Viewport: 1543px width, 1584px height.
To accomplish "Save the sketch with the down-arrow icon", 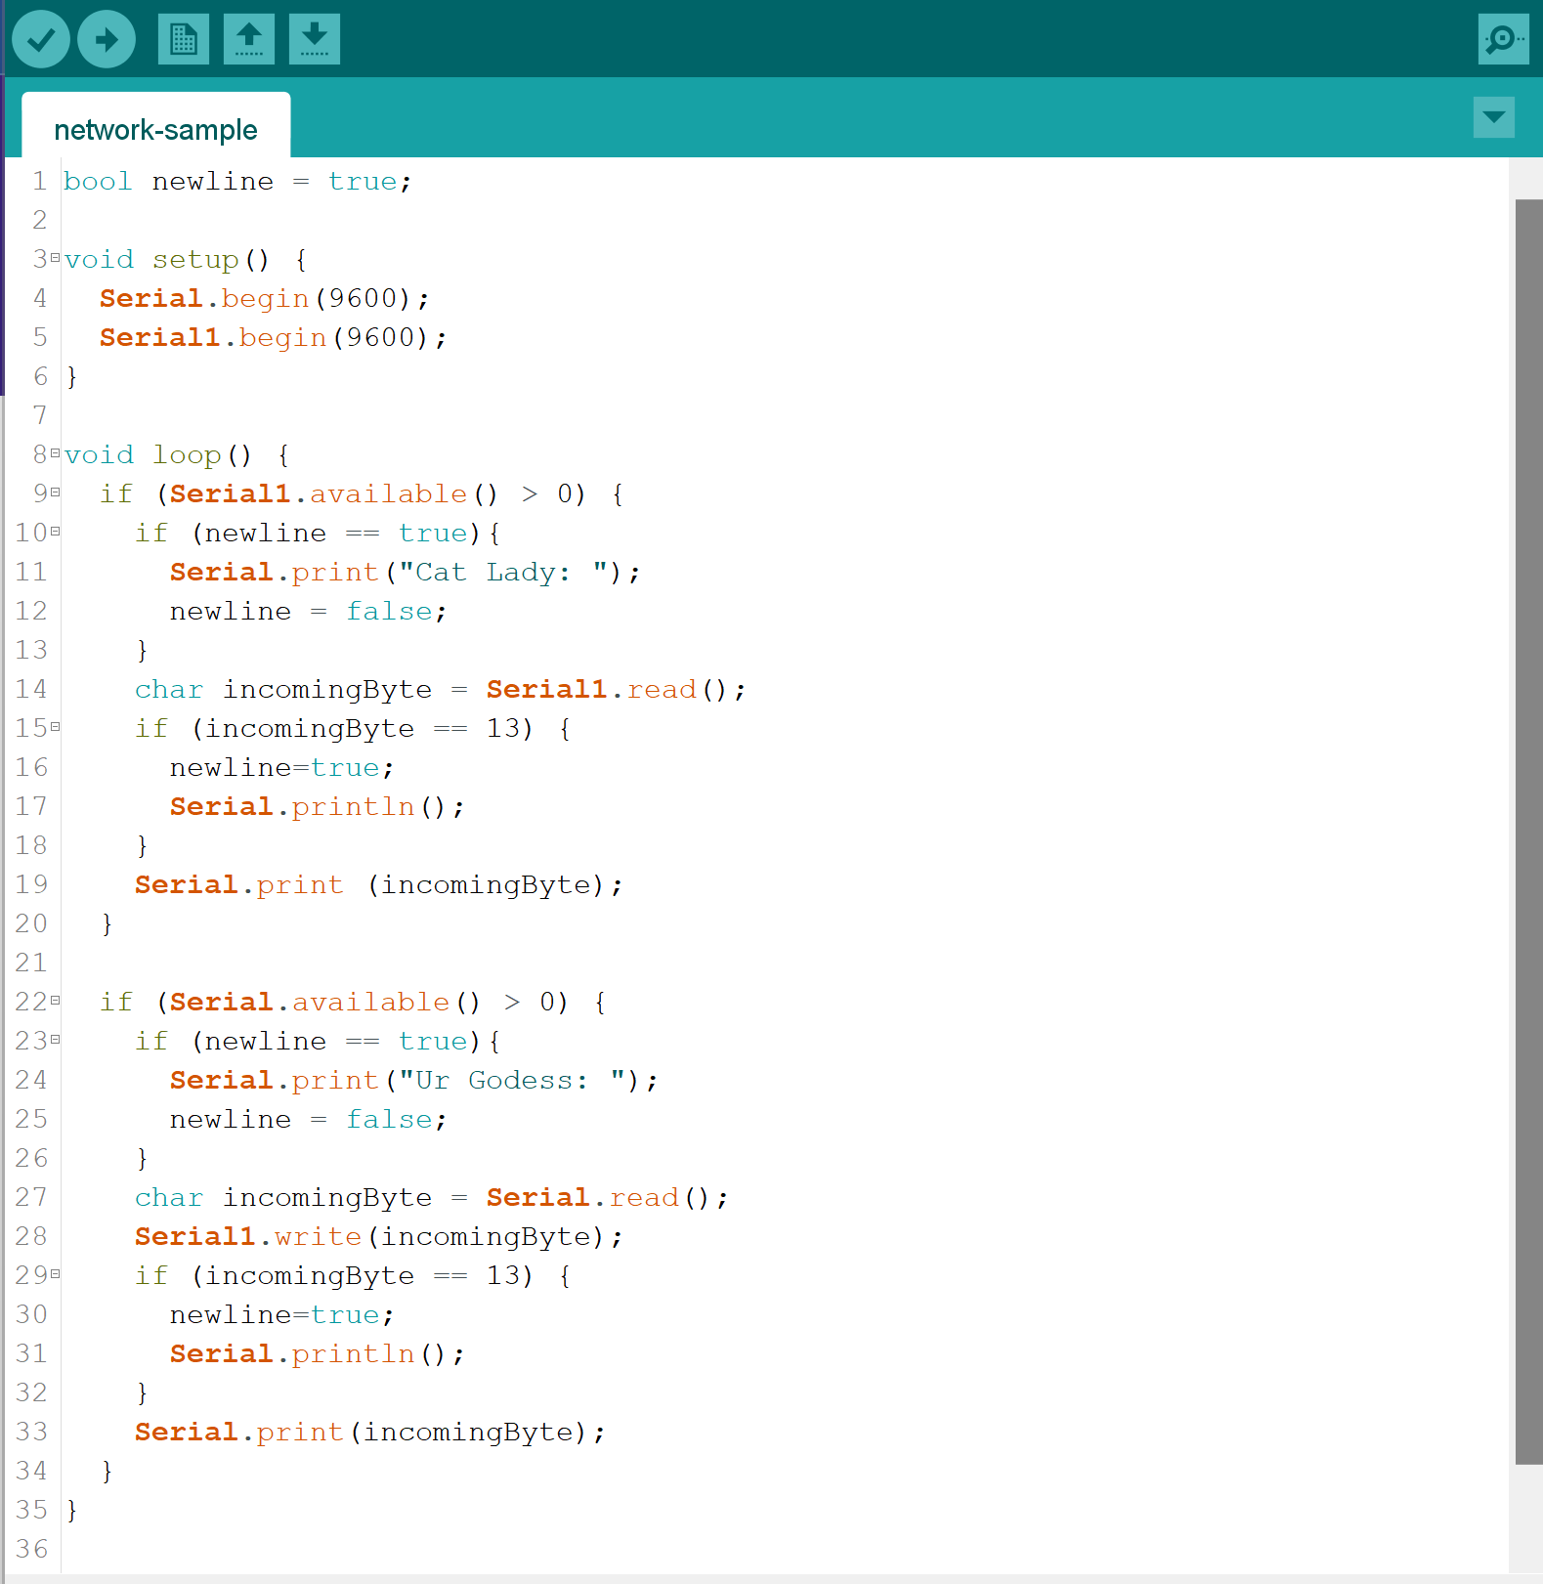I will click(x=315, y=39).
